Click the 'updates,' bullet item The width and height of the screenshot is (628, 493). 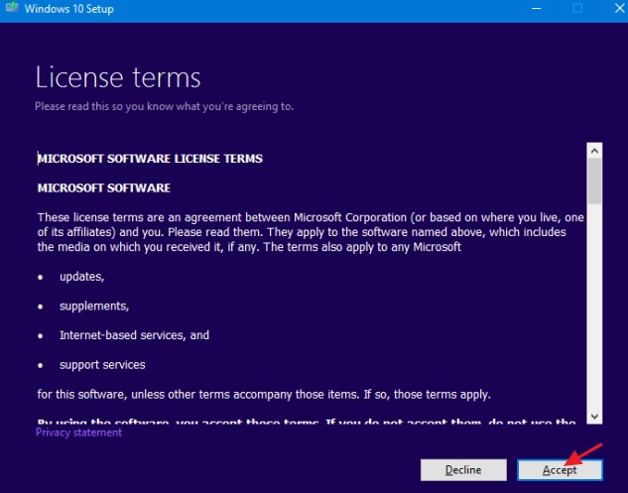(82, 277)
